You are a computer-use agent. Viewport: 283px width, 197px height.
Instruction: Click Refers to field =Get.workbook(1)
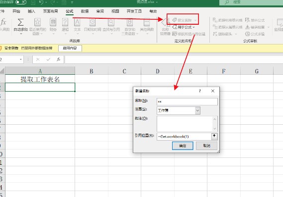point(184,137)
